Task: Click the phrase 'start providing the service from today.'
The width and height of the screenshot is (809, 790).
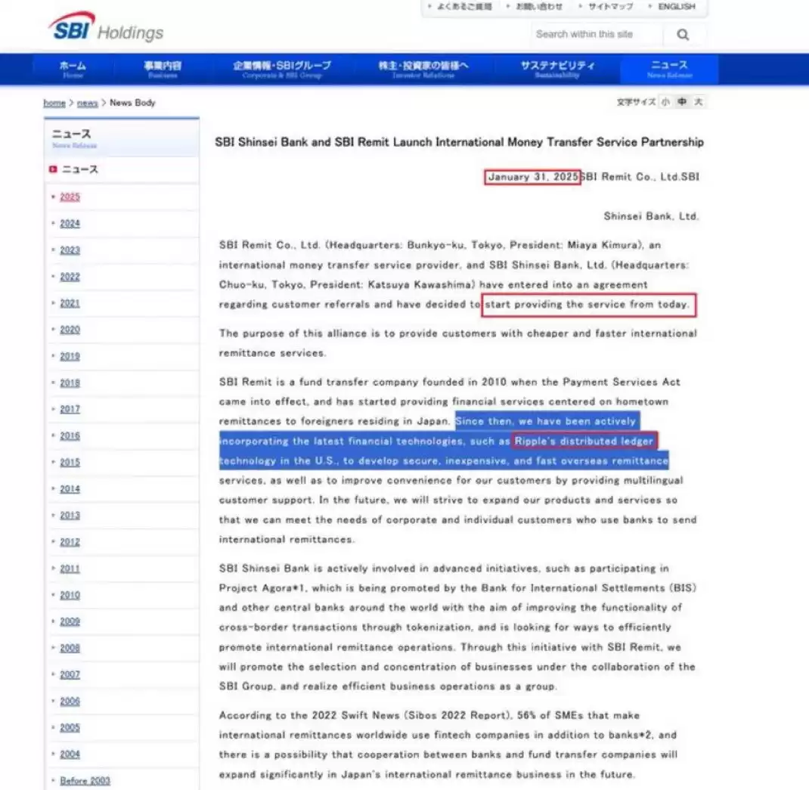Action: pos(587,305)
